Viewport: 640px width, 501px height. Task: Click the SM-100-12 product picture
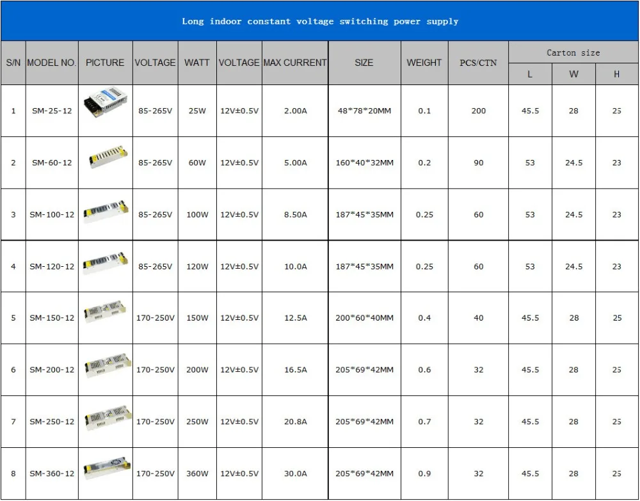pyautogui.click(x=106, y=211)
